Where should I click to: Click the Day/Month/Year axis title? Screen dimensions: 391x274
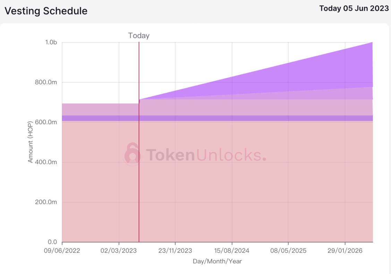[x=217, y=261]
